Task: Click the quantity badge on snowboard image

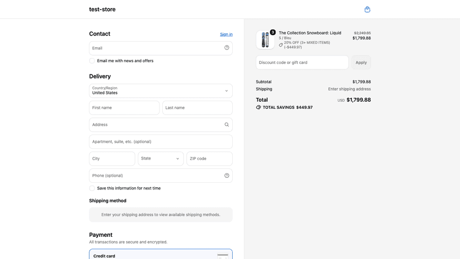Action: [x=273, y=32]
